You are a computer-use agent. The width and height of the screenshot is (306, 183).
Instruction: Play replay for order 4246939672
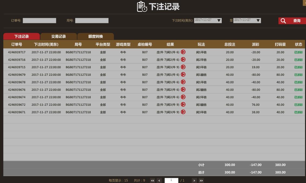[x=183, y=104]
